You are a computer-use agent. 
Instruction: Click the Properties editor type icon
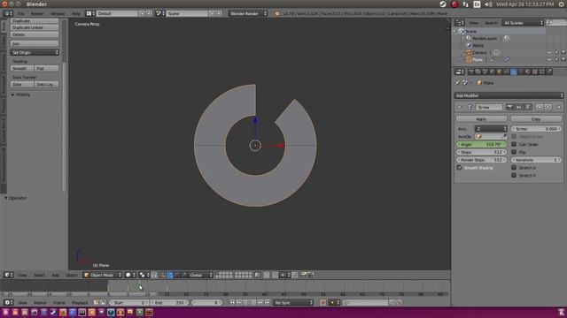pyautogui.click(x=460, y=72)
